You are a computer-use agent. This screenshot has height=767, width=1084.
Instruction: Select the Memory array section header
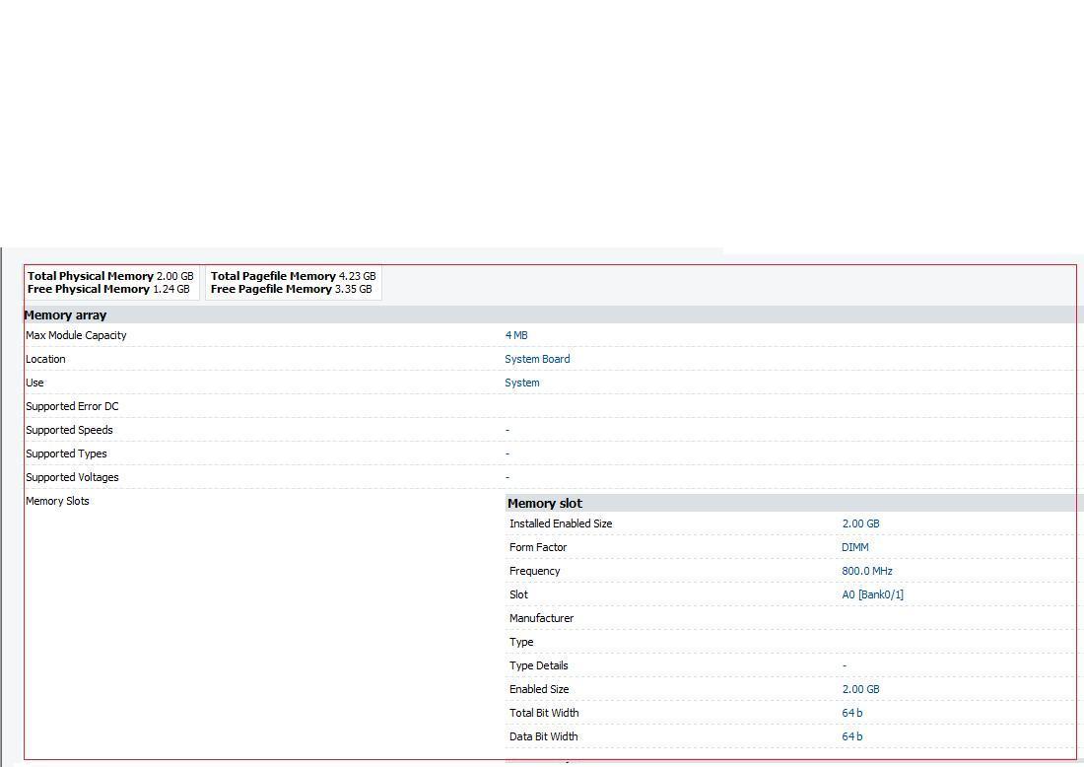tap(65, 315)
